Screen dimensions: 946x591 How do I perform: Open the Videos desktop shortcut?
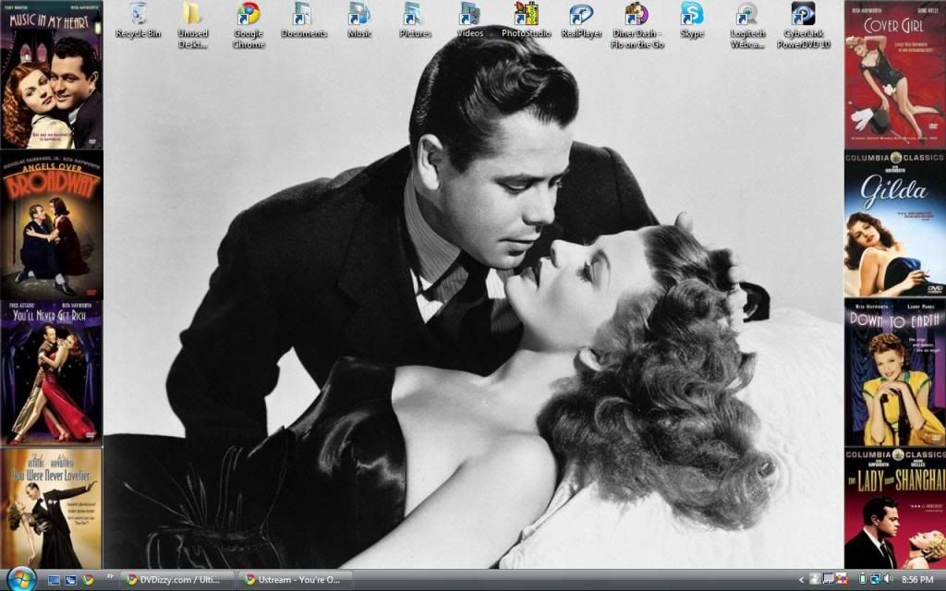point(469,14)
